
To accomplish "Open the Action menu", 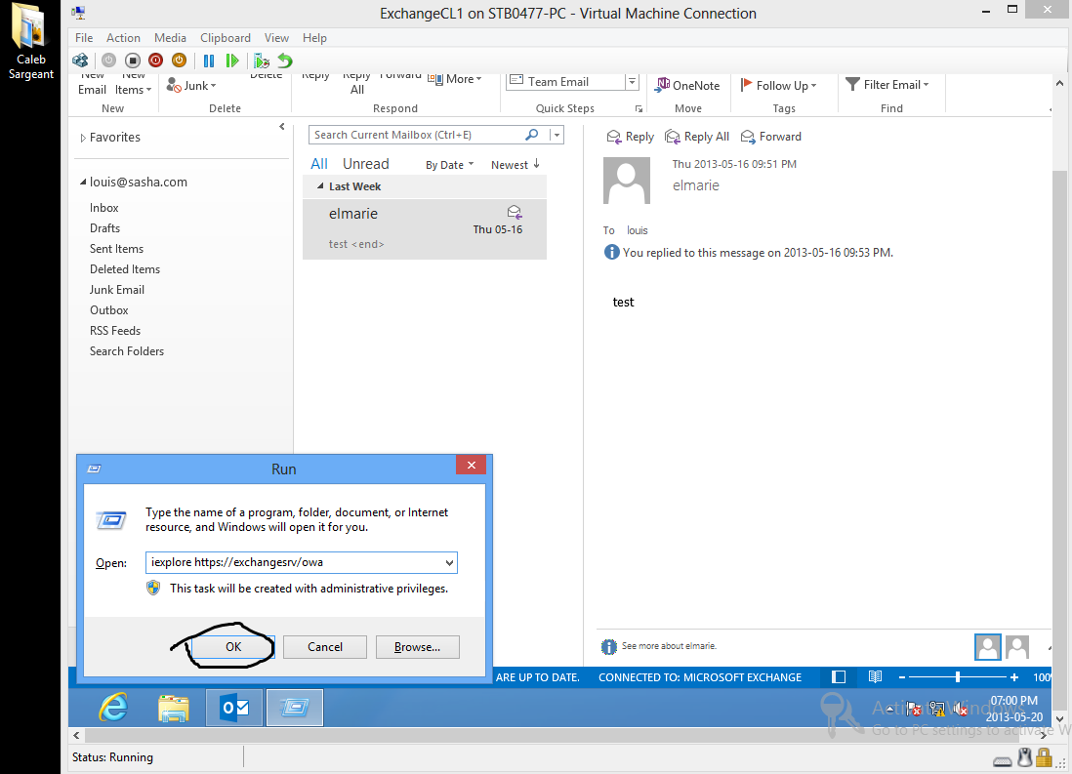I will coord(123,38).
